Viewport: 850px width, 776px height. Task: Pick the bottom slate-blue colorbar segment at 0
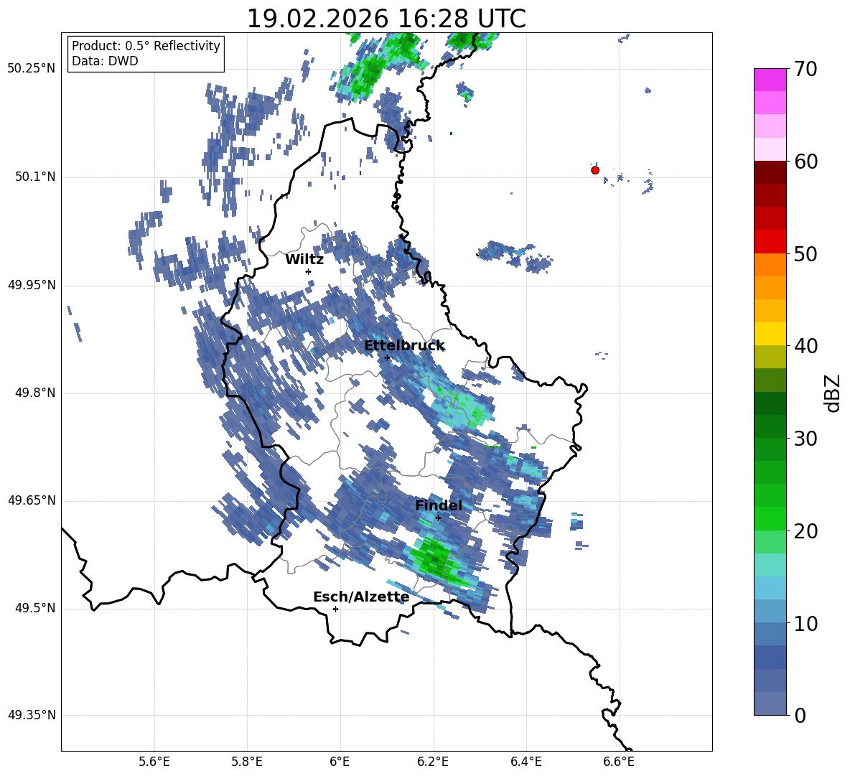770,703
